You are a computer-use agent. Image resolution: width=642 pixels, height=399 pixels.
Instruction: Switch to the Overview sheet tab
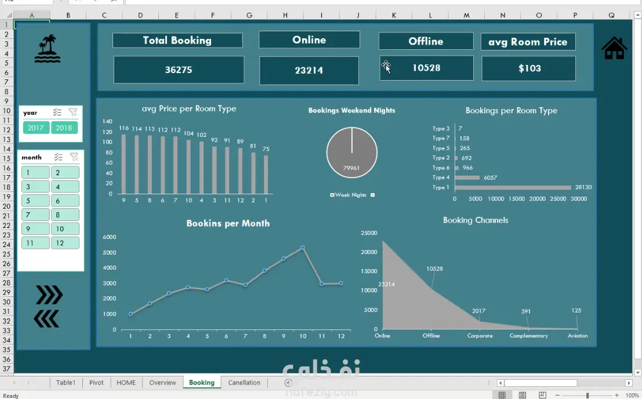162,383
